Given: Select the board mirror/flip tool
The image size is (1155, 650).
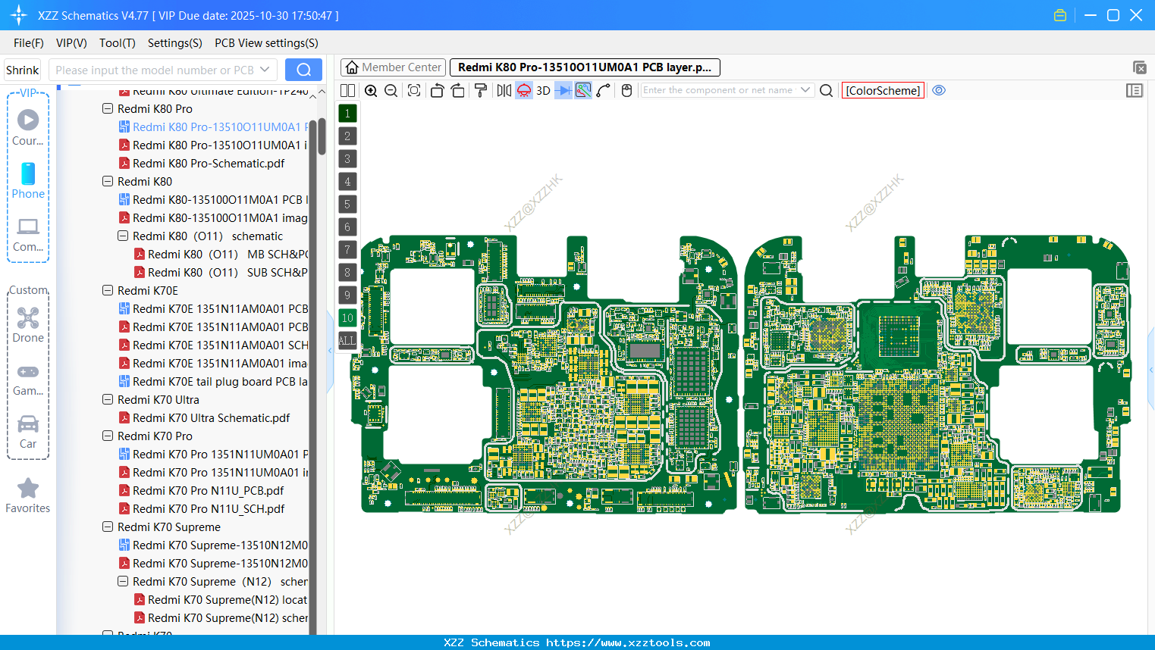Looking at the screenshot, I should tap(504, 90).
